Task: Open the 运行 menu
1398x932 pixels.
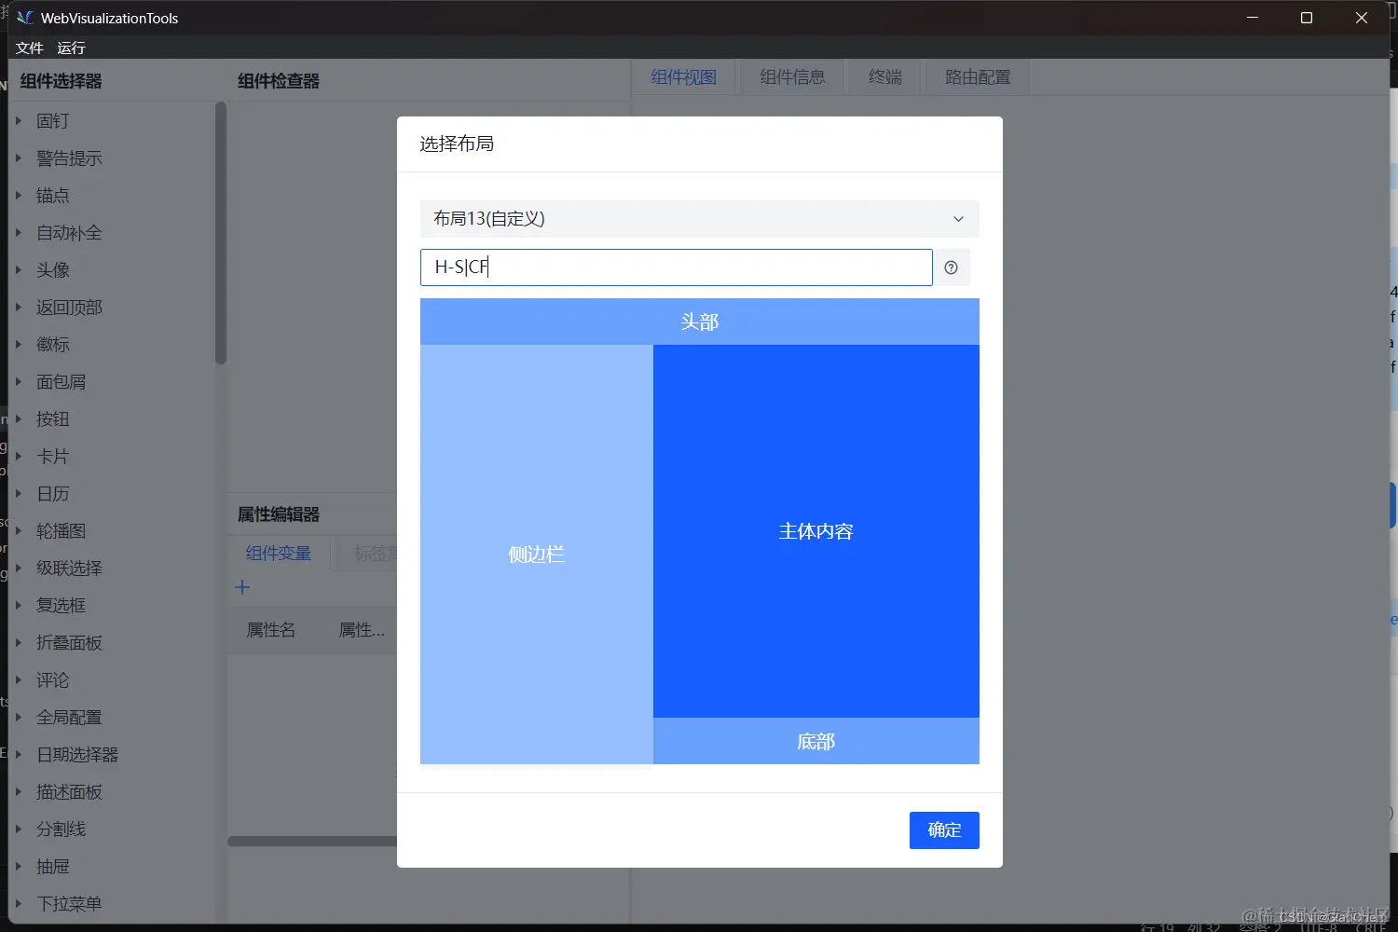Action: (x=71, y=48)
